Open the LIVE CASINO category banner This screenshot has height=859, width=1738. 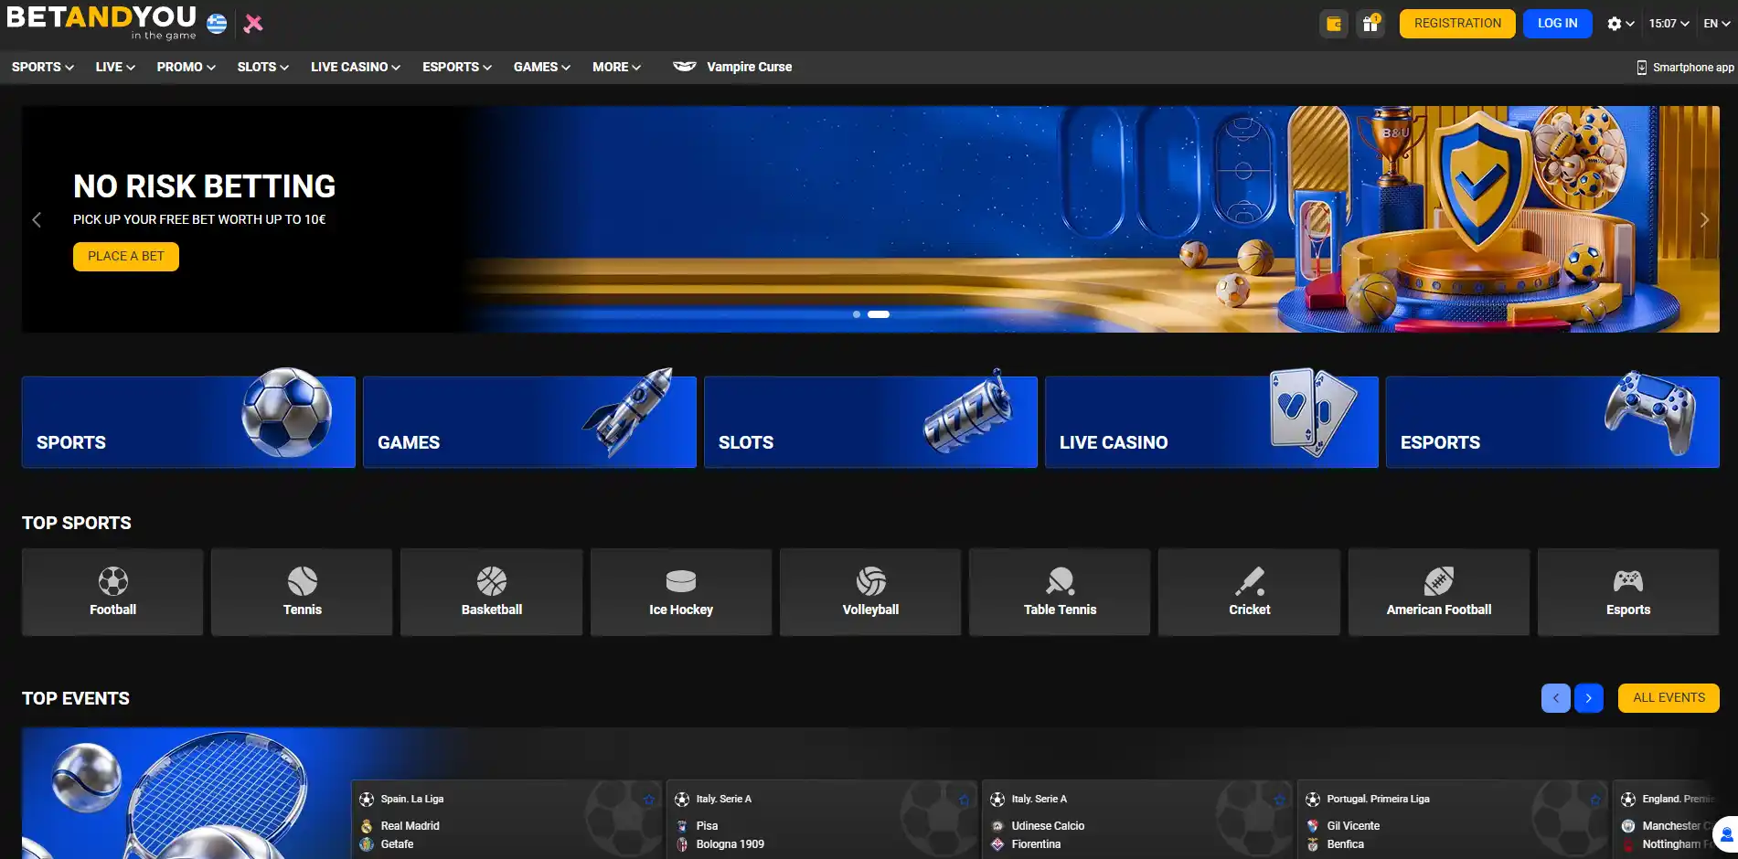[1211, 422]
